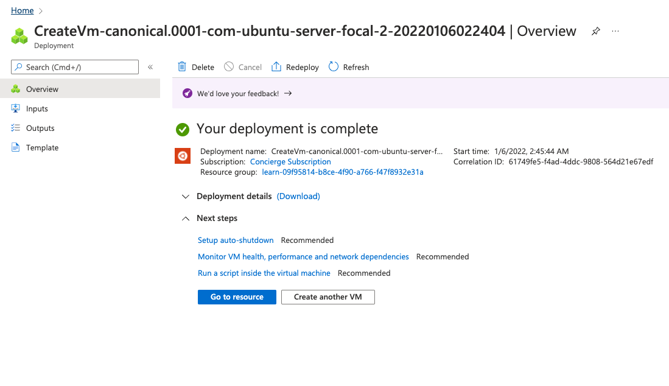
Task: Download the deployment details
Action: coord(298,197)
